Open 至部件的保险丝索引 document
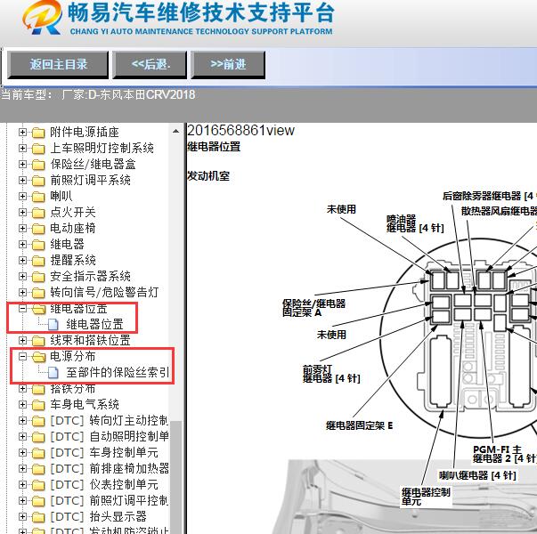 pyautogui.click(x=118, y=372)
